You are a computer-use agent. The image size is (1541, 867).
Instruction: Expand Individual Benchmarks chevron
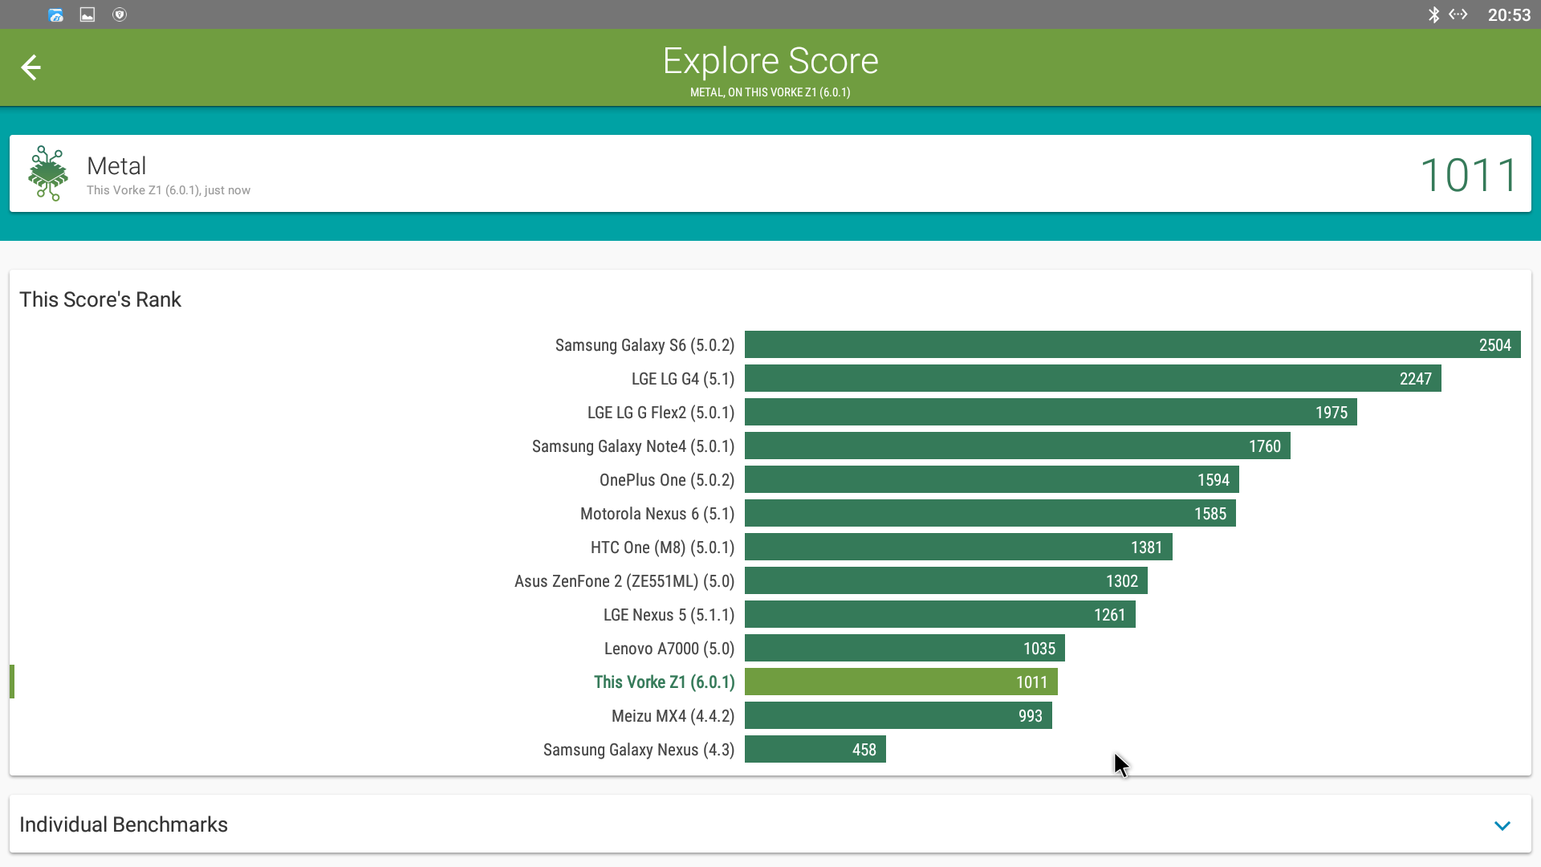coord(1502,825)
